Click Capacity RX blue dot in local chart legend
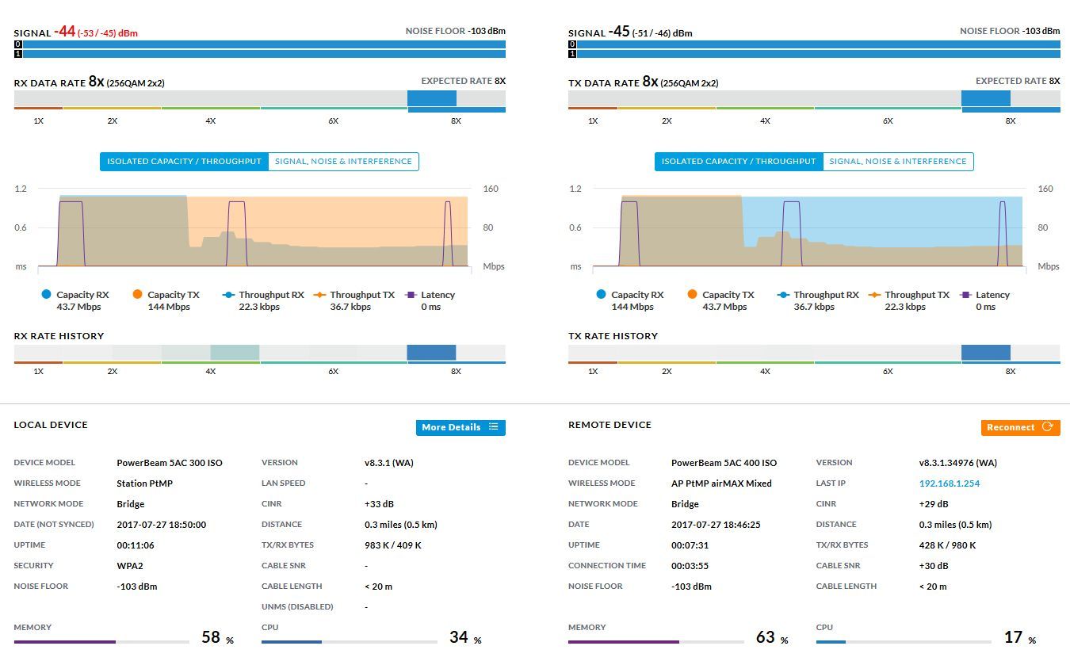This screenshot has width=1070, height=665. coord(46,295)
